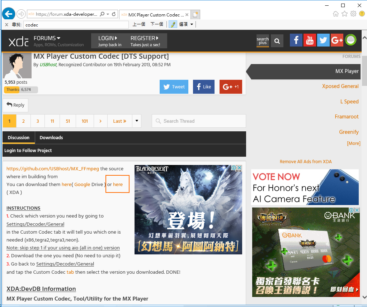Open the L Speed forum link
The image size is (367, 307).
pyautogui.click(x=349, y=102)
